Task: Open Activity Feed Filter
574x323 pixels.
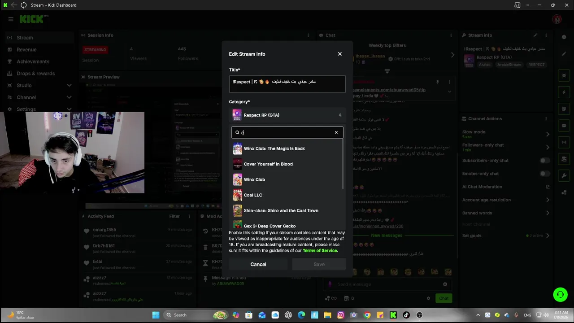Action: coord(174,216)
